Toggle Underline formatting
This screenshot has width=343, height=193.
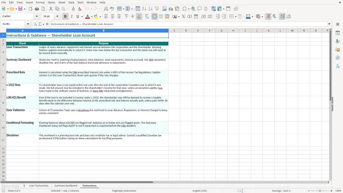click(x=77, y=17)
